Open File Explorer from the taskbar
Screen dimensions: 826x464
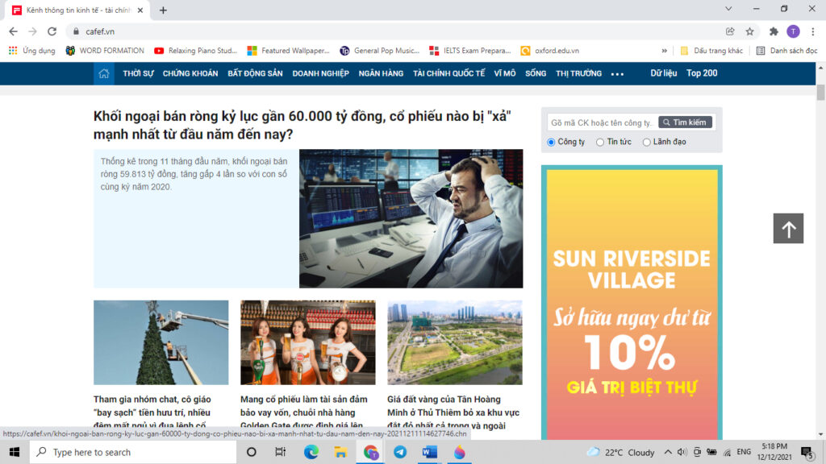340,452
